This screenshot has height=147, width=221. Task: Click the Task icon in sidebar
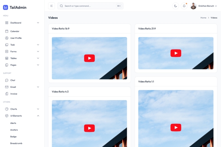coord(7,45)
